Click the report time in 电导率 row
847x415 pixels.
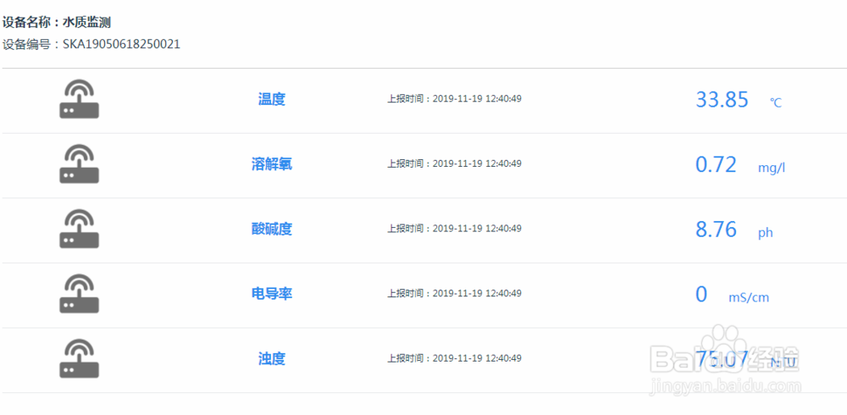[454, 293]
